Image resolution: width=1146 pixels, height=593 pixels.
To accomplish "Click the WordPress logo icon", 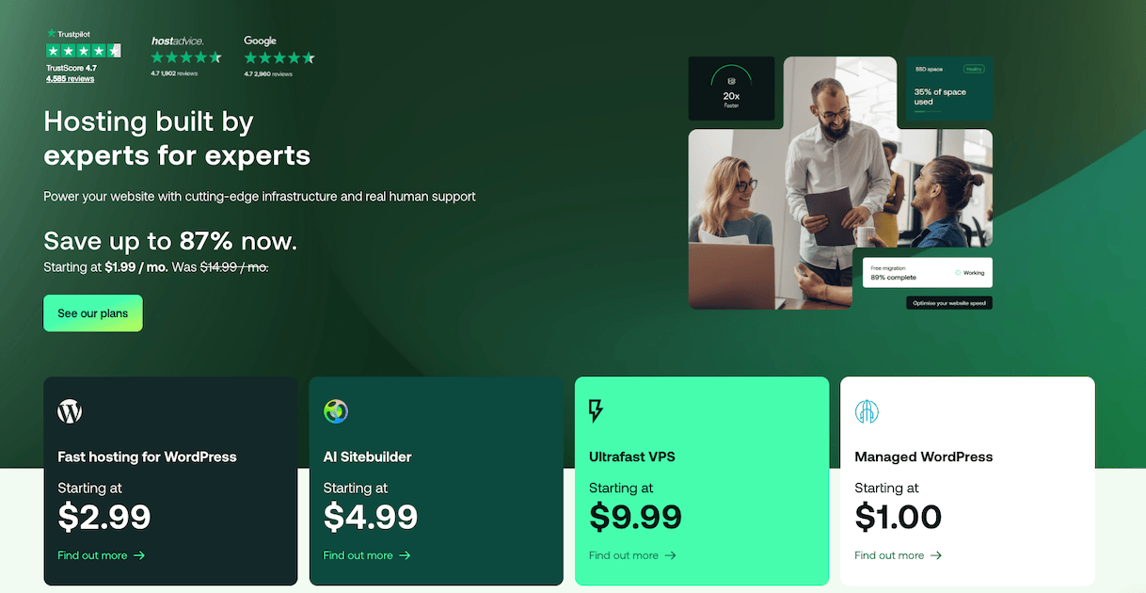I will pos(70,411).
